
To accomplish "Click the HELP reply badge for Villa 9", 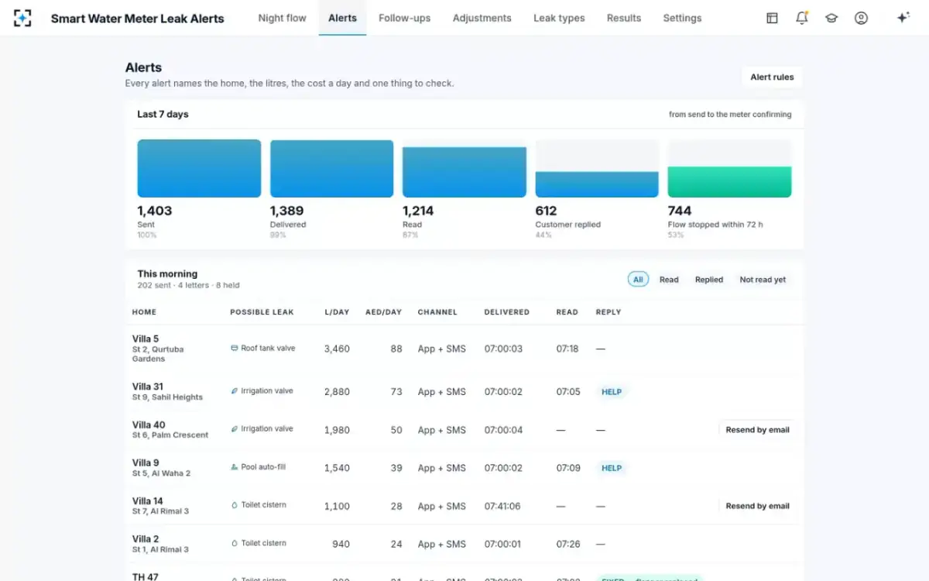I will pos(612,468).
